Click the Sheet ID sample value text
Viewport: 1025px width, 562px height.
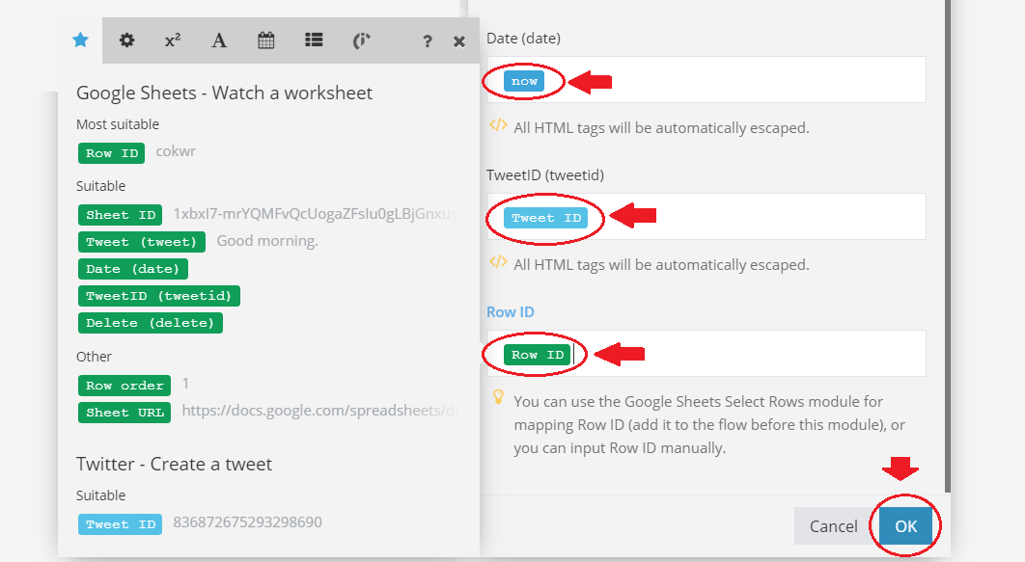(x=316, y=214)
